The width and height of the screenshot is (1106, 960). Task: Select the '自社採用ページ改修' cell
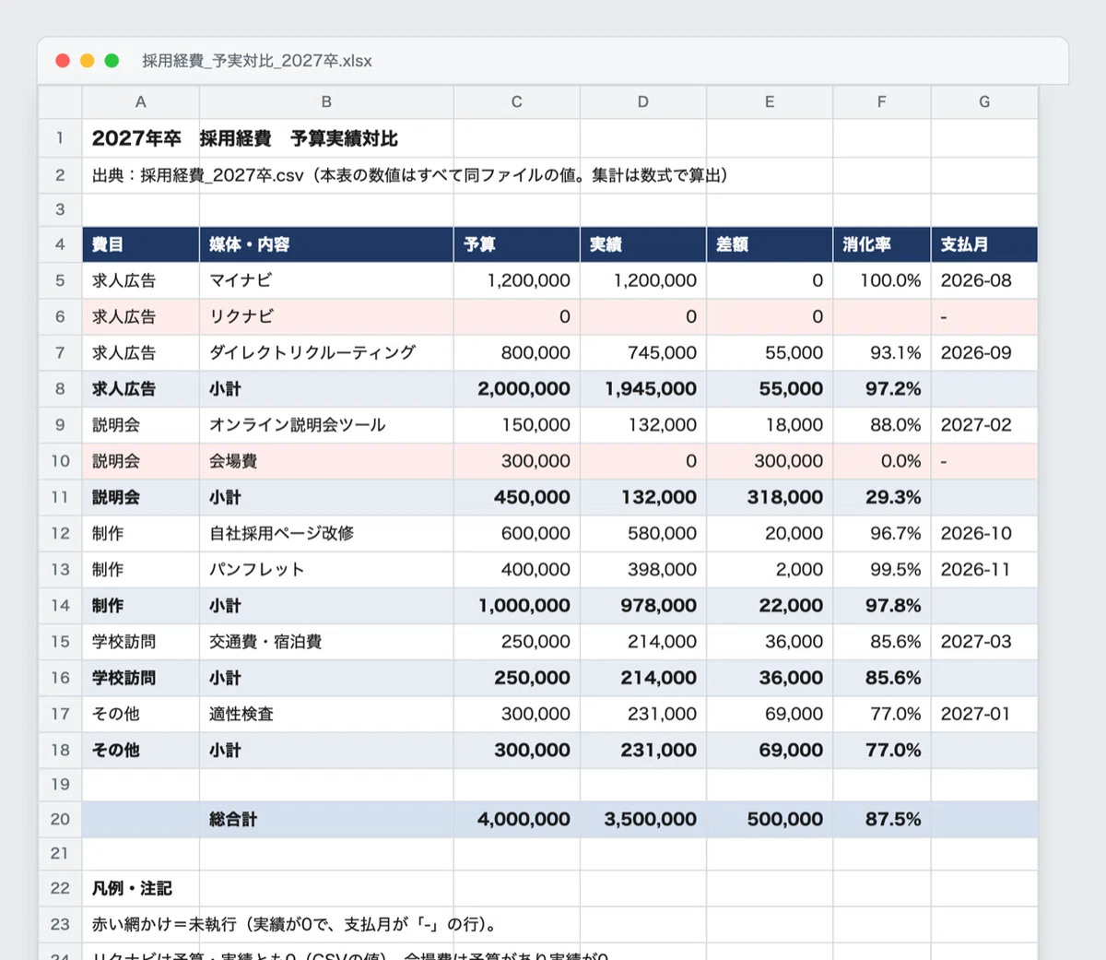coord(326,533)
